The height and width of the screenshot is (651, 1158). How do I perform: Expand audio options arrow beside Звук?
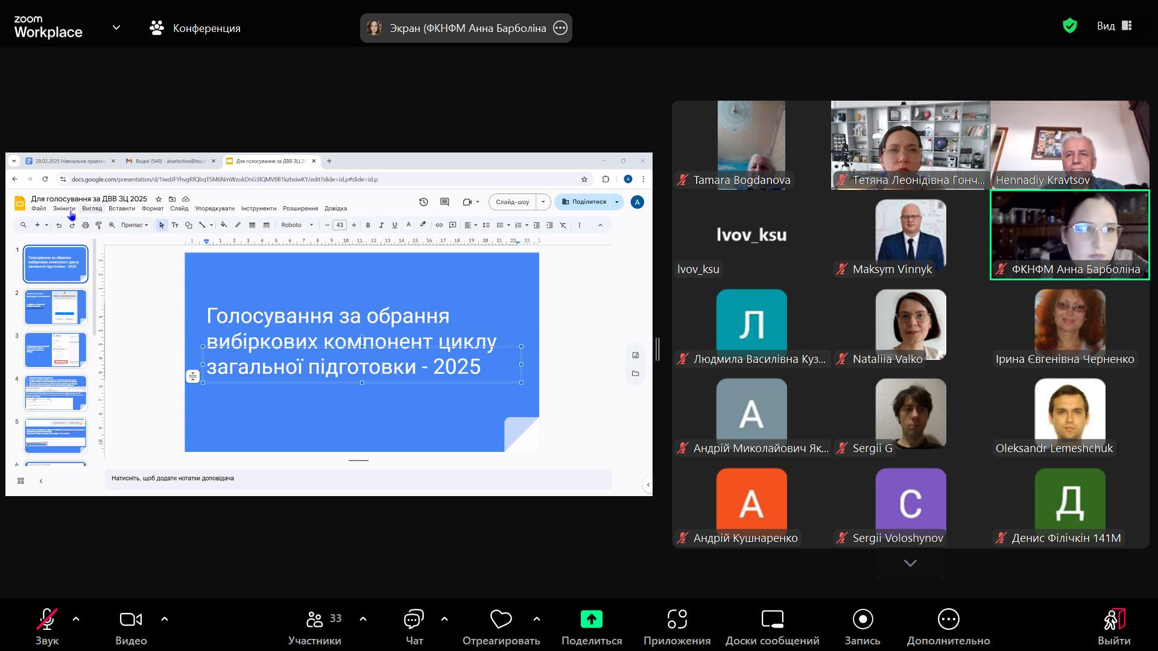(76, 619)
